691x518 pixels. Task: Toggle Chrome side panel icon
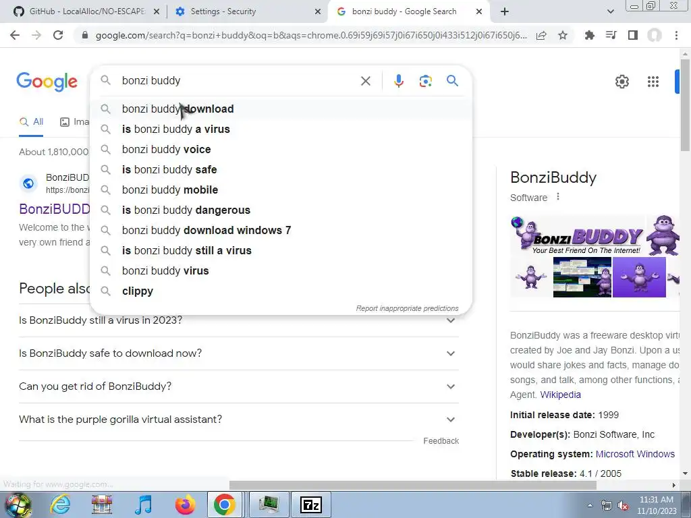633,35
